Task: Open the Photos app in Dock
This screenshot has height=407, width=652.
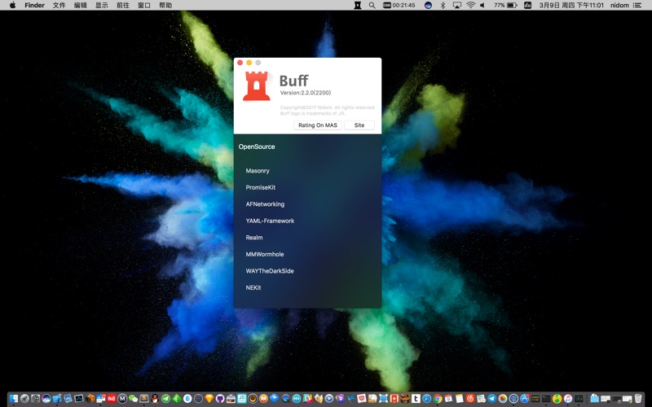Action: [x=503, y=399]
